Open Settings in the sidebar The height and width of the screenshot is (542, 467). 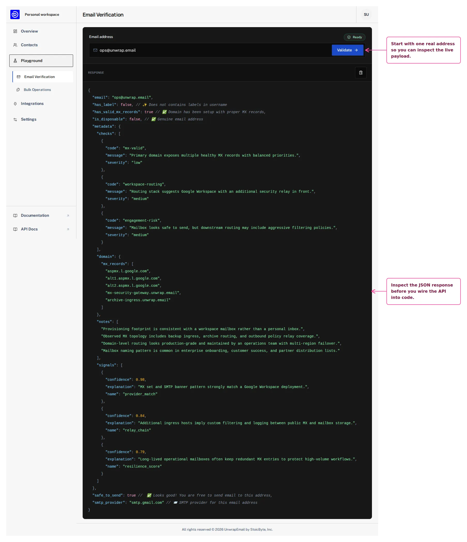point(41,119)
